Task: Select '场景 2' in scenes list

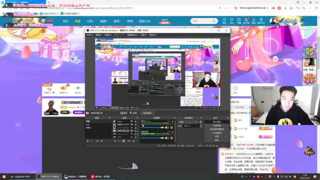Action: pyautogui.click(x=98, y=128)
